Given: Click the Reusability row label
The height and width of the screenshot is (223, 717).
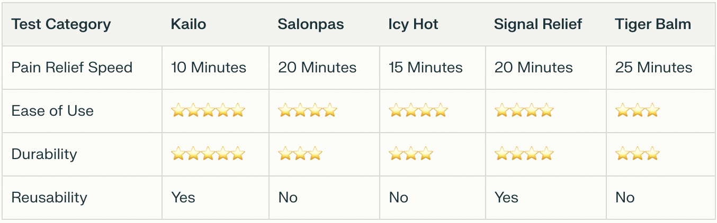Looking at the screenshot, I should coord(49,198).
